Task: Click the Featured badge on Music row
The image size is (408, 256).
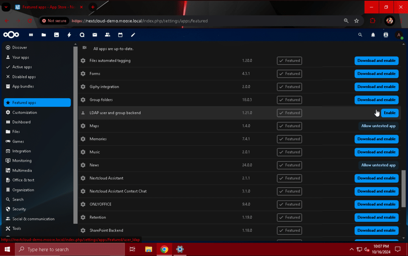Action: click(x=289, y=152)
